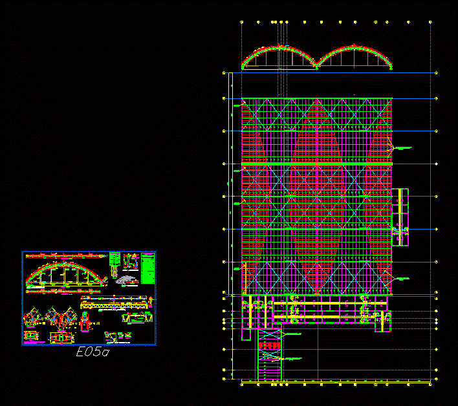458x406 pixels.
Task: Click the bottom-left grid axis bubble
Action: (x=241, y=384)
